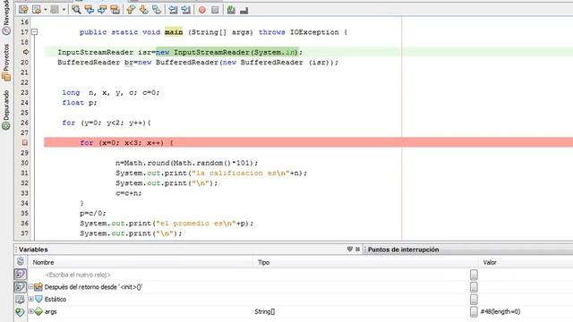Click the 'n=Math.round(Math.random()*101);' line
The width and height of the screenshot is (573, 322).
coord(187,163)
